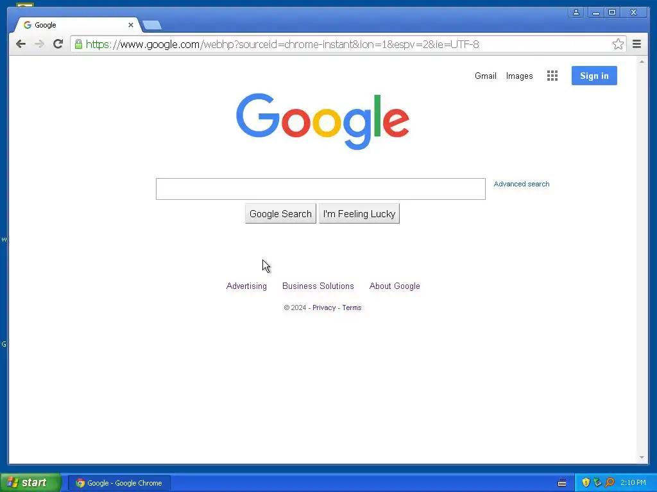Image resolution: width=657 pixels, height=492 pixels.
Task: Close the Chrome window
Action: pyautogui.click(x=633, y=12)
